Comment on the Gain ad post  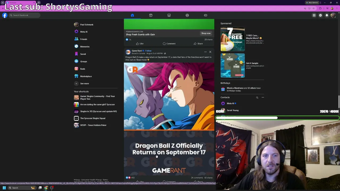[169, 44]
